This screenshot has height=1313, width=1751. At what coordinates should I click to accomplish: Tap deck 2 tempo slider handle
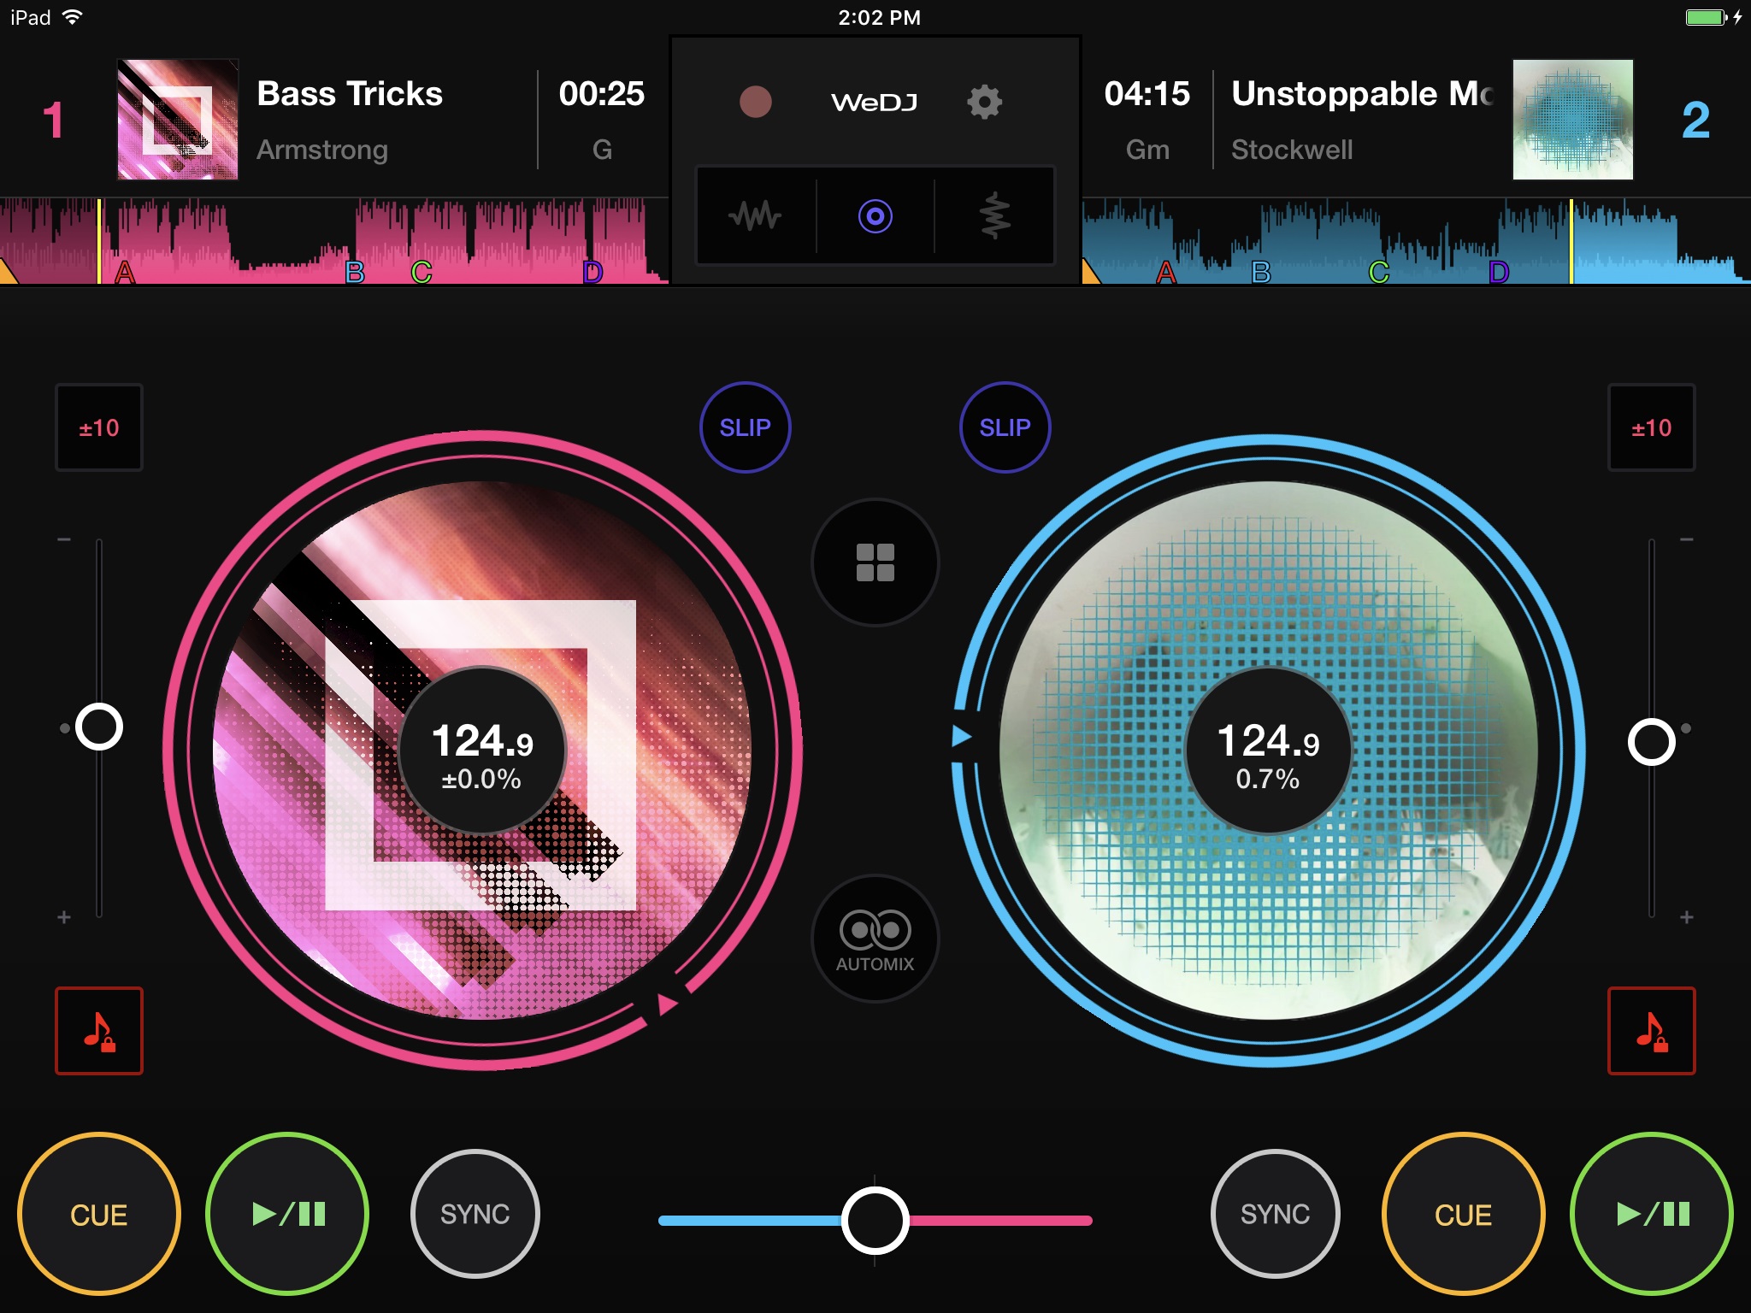pos(1651,742)
